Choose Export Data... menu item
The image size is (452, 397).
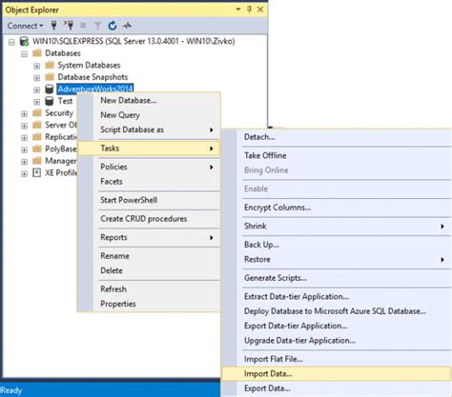pyautogui.click(x=337, y=388)
